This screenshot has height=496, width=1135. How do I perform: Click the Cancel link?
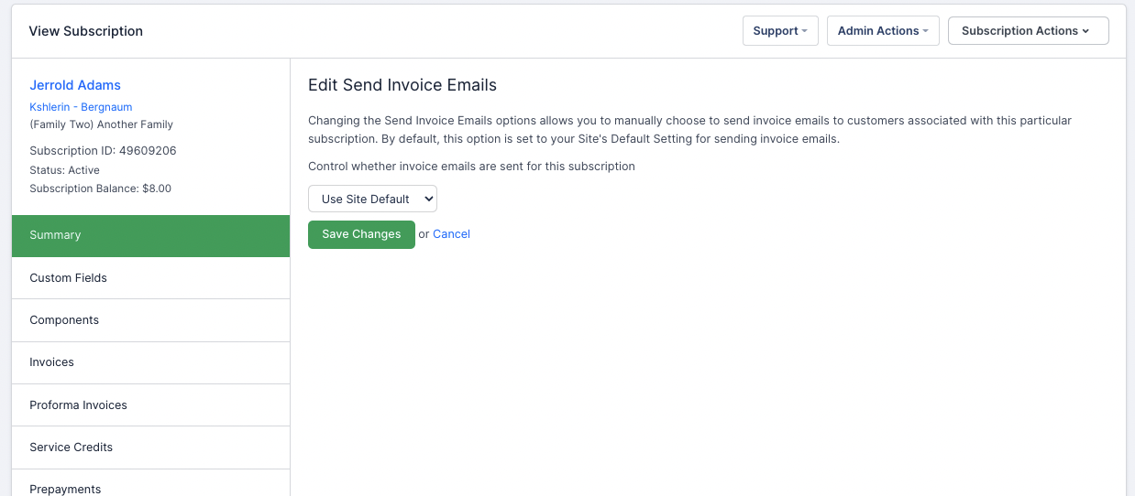(451, 234)
